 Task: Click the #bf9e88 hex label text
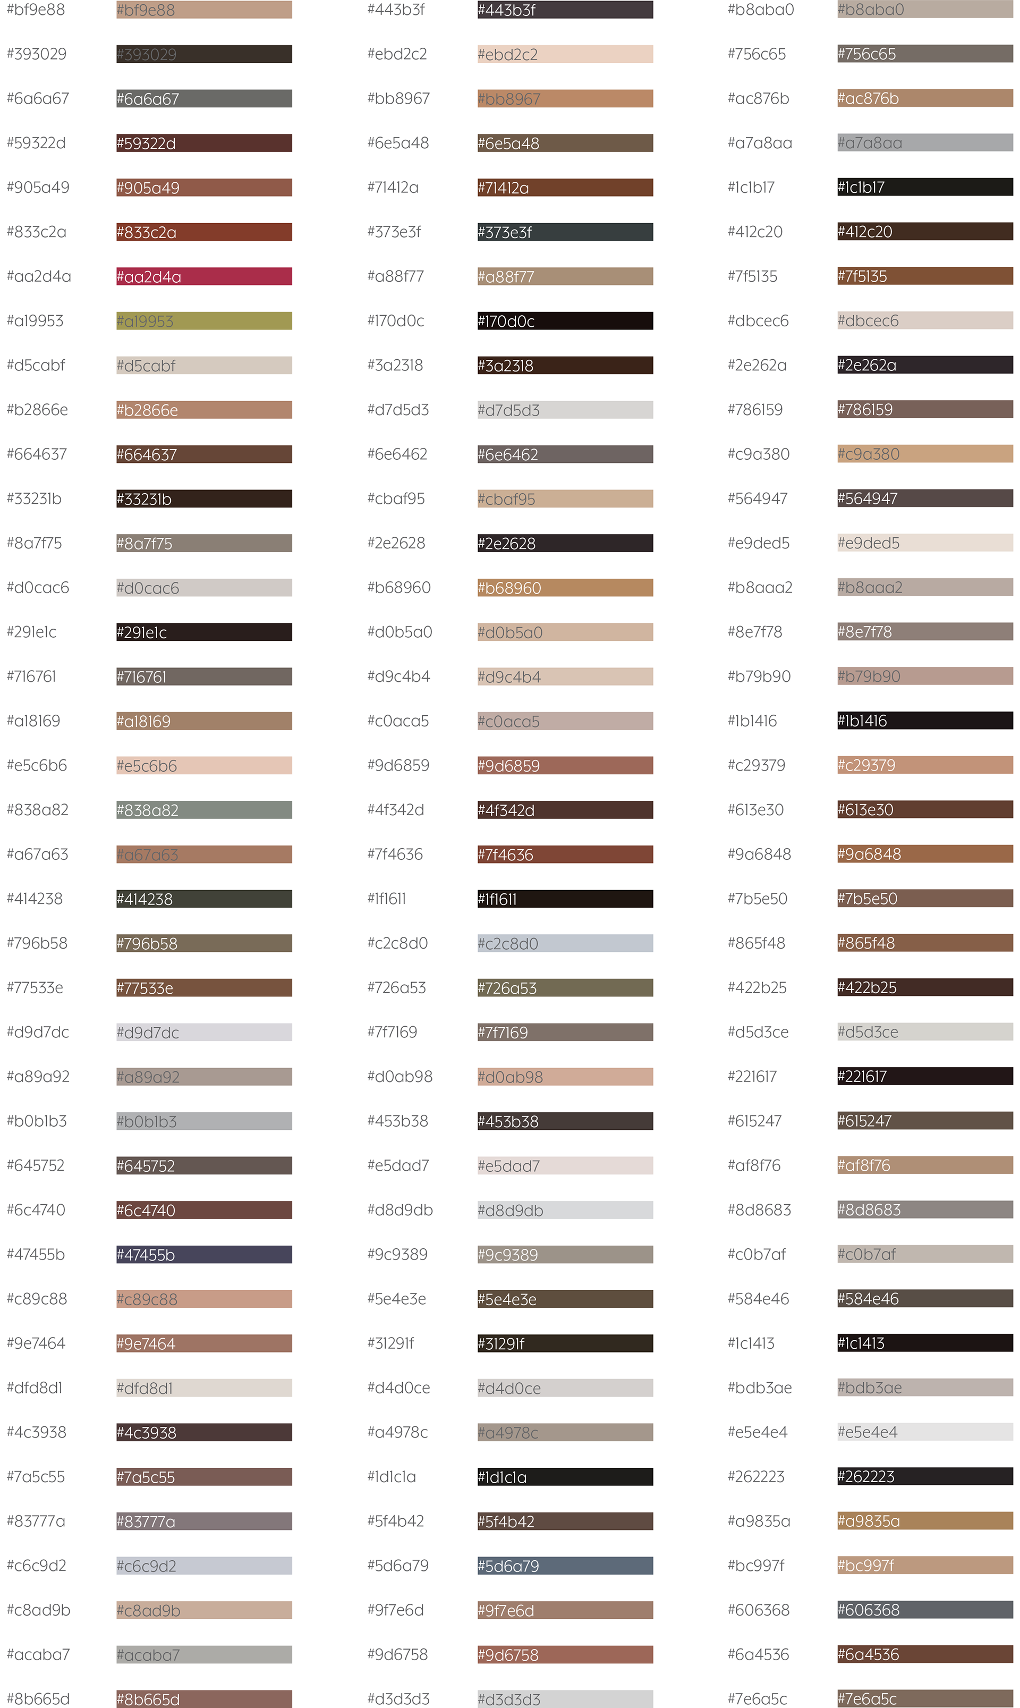(x=36, y=10)
